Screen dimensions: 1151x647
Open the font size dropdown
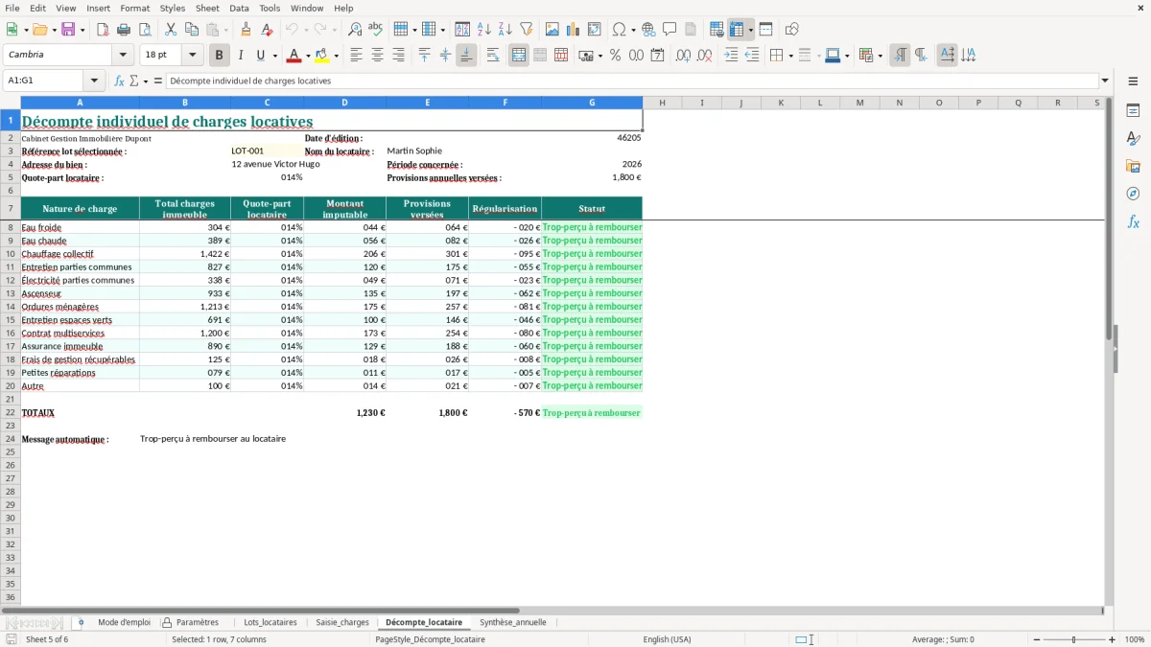[x=192, y=56]
